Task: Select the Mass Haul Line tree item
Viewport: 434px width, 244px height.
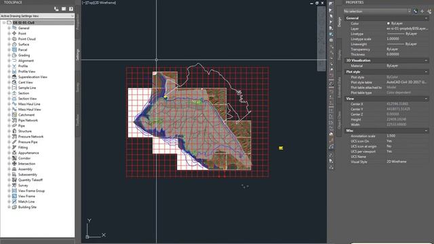Action: click(29, 104)
